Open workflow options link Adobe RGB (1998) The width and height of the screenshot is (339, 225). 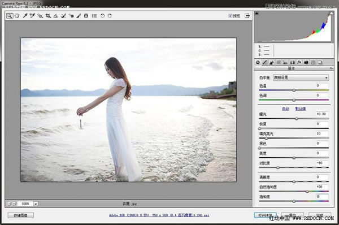159,215
